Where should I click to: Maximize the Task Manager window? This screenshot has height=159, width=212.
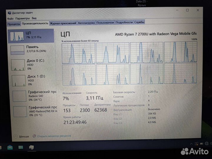point(187,10)
